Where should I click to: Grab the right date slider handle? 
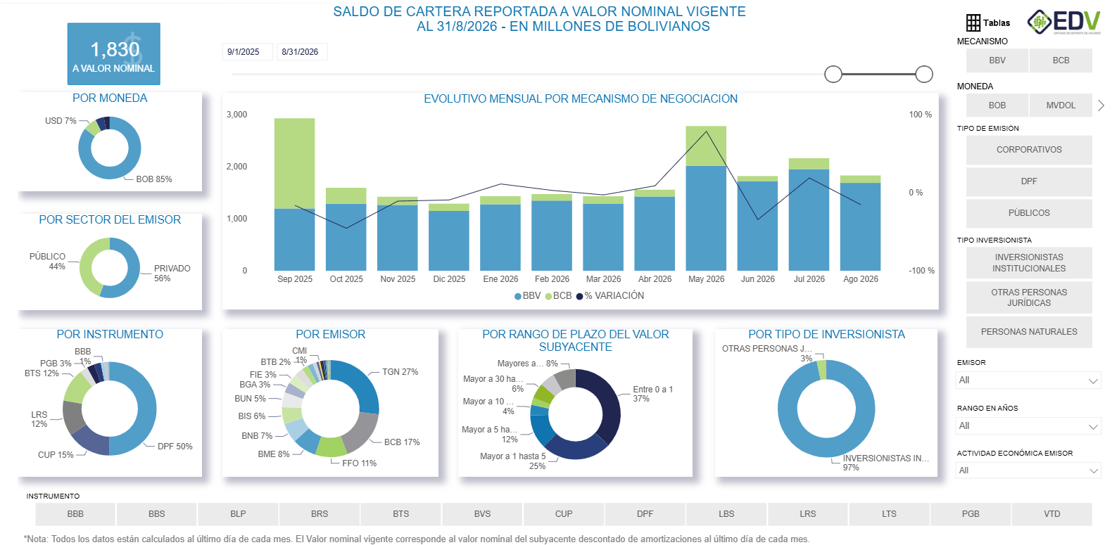tap(924, 74)
